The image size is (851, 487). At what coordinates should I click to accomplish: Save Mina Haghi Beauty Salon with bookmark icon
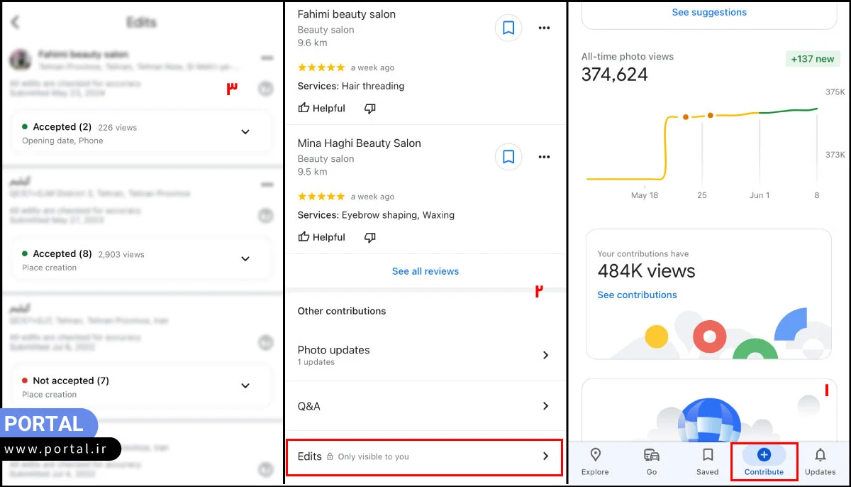pyautogui.click(x=508, y=157)
